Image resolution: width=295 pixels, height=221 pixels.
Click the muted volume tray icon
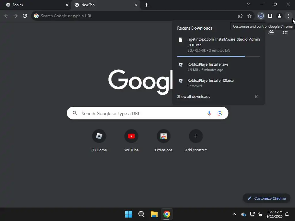pos(260,214)
